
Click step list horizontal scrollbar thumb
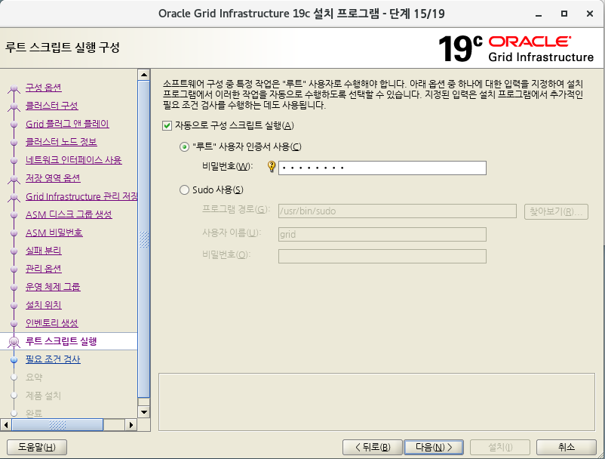tap(57, 425)
